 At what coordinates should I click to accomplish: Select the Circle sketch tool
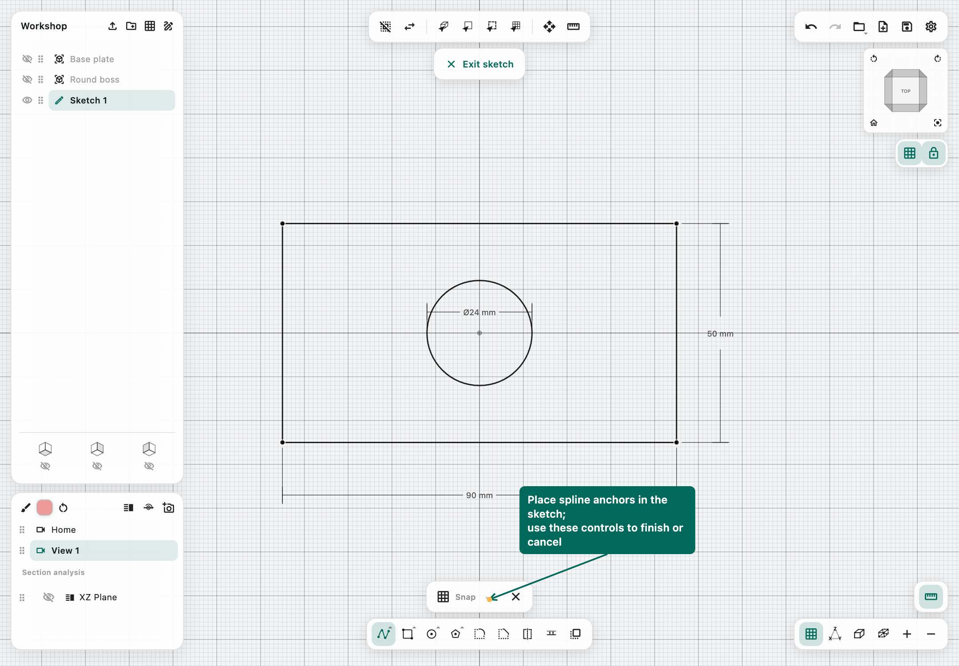tap(432, 634)
